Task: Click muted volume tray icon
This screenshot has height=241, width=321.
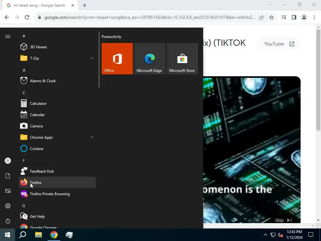Action: 280,235
